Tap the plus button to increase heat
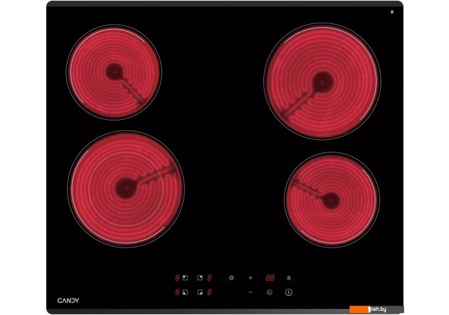Viewport: 449px width, 315px height. [251, 278]
